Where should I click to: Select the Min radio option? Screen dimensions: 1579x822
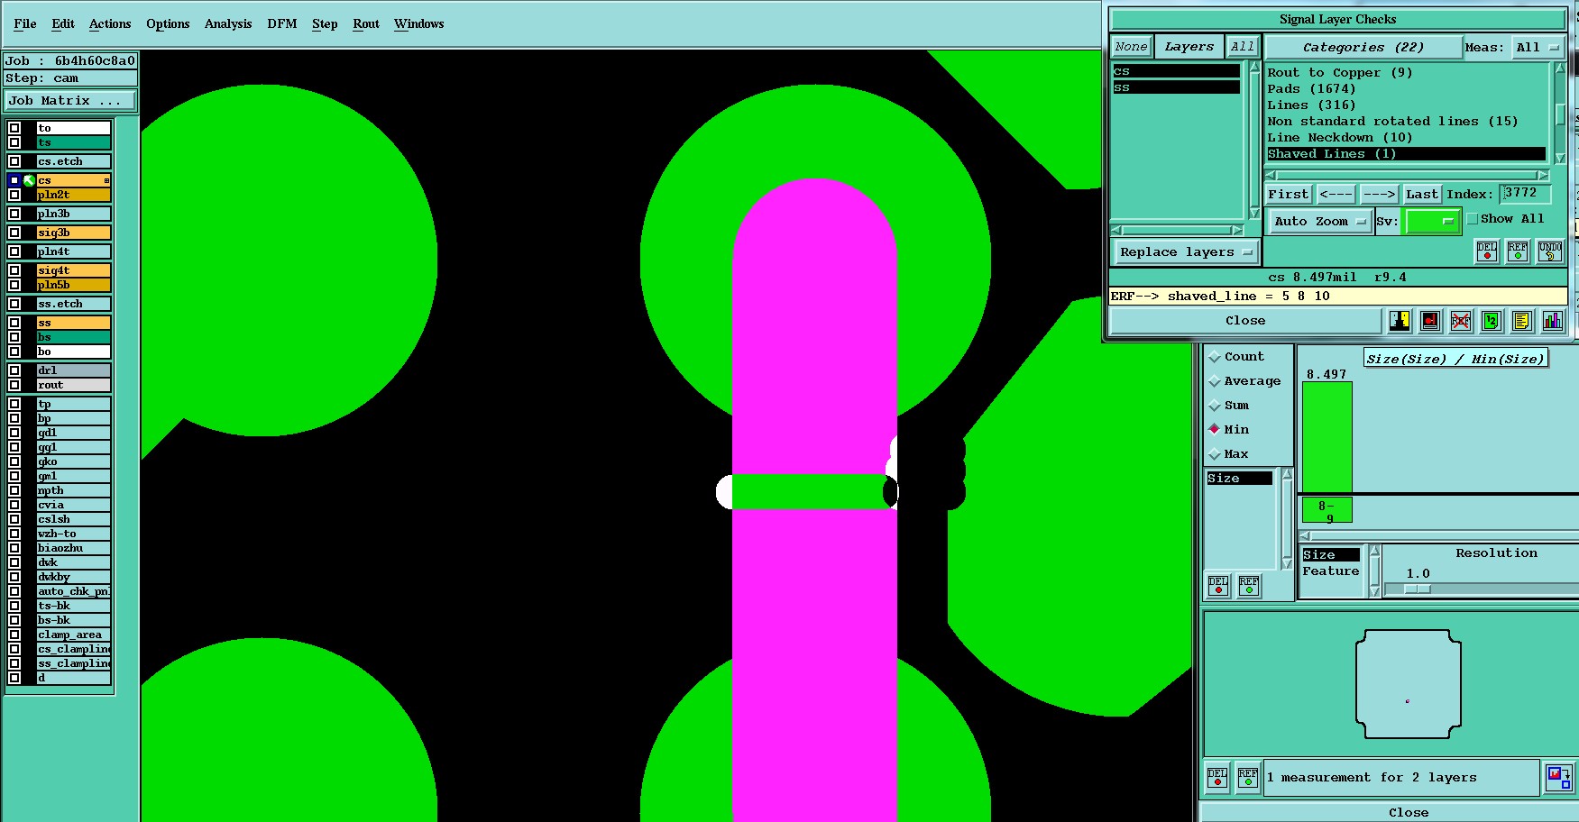tap(1215, 430)
